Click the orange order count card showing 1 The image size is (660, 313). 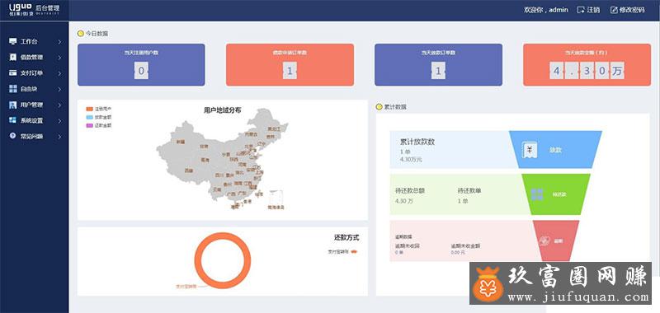pos(290,65)
